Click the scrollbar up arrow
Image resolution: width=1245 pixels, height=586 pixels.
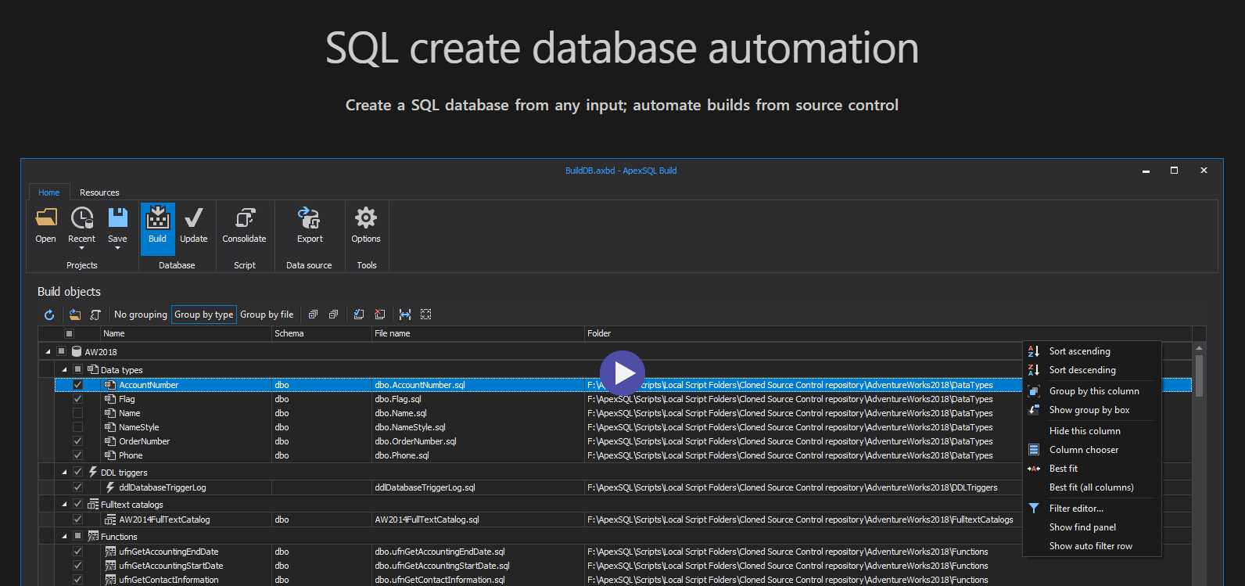[1199, 348]
